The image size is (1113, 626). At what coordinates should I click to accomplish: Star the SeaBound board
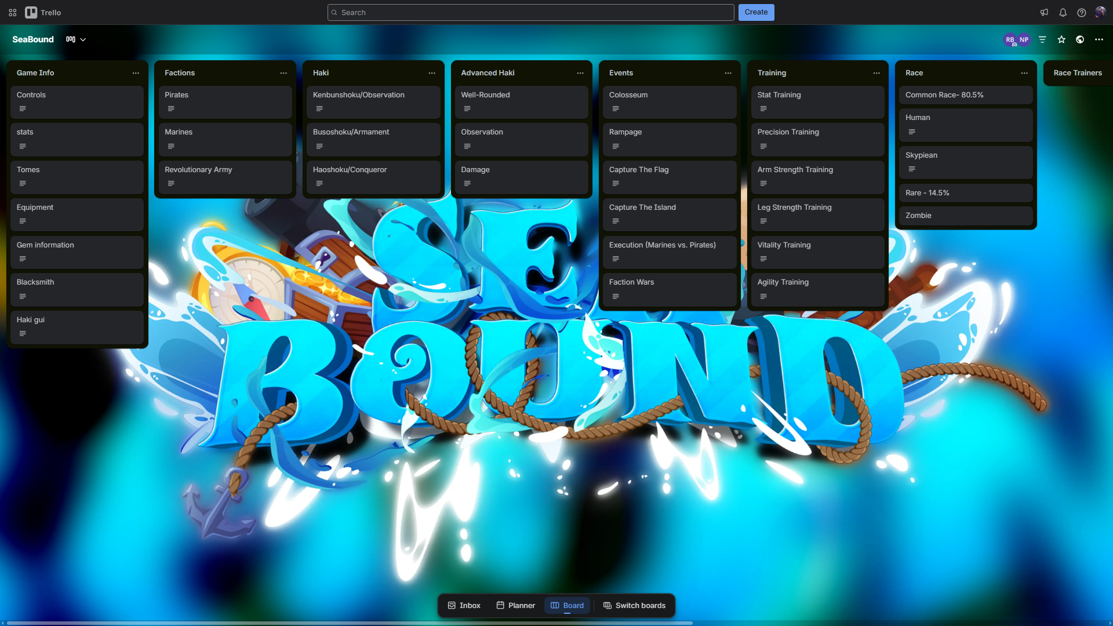point(1061,39)
